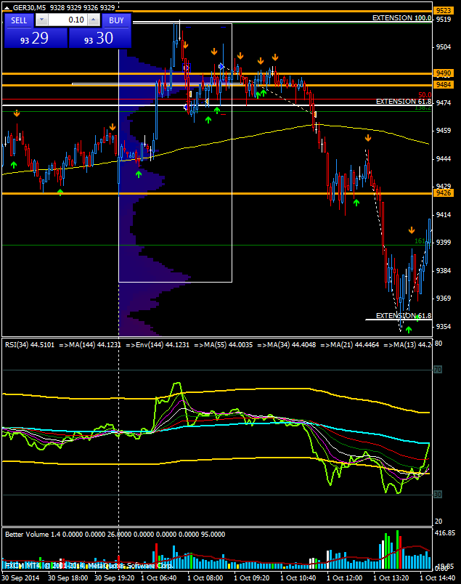Click the SELL button in the trade panel
Viewport: 461px width, 584px height.
(x=20, y=20)
